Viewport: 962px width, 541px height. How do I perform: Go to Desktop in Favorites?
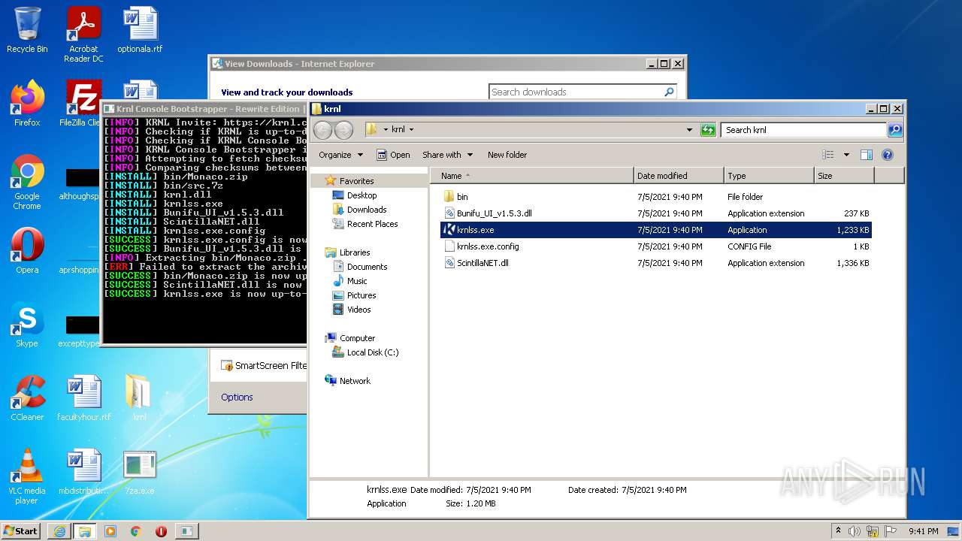[x=362, y=195]
